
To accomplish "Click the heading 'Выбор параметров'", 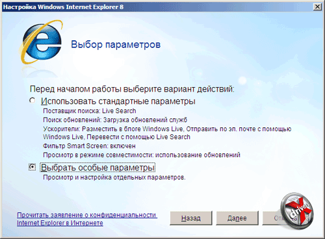I will [116, 45].
